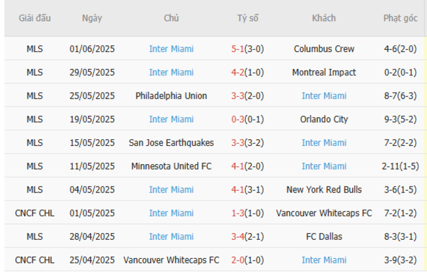The image size is (427, 272).
Task: Select Inter Miami away link on 25/05/2025
Action: pos(324,96)
